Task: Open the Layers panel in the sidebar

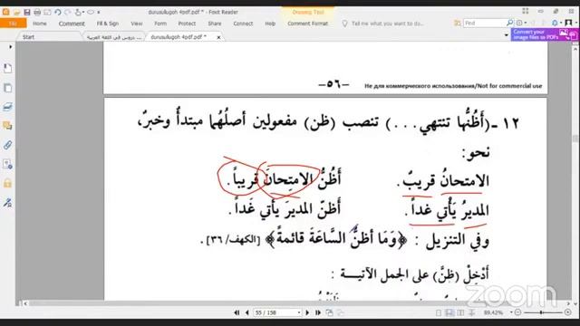Action: click(8, 107)
